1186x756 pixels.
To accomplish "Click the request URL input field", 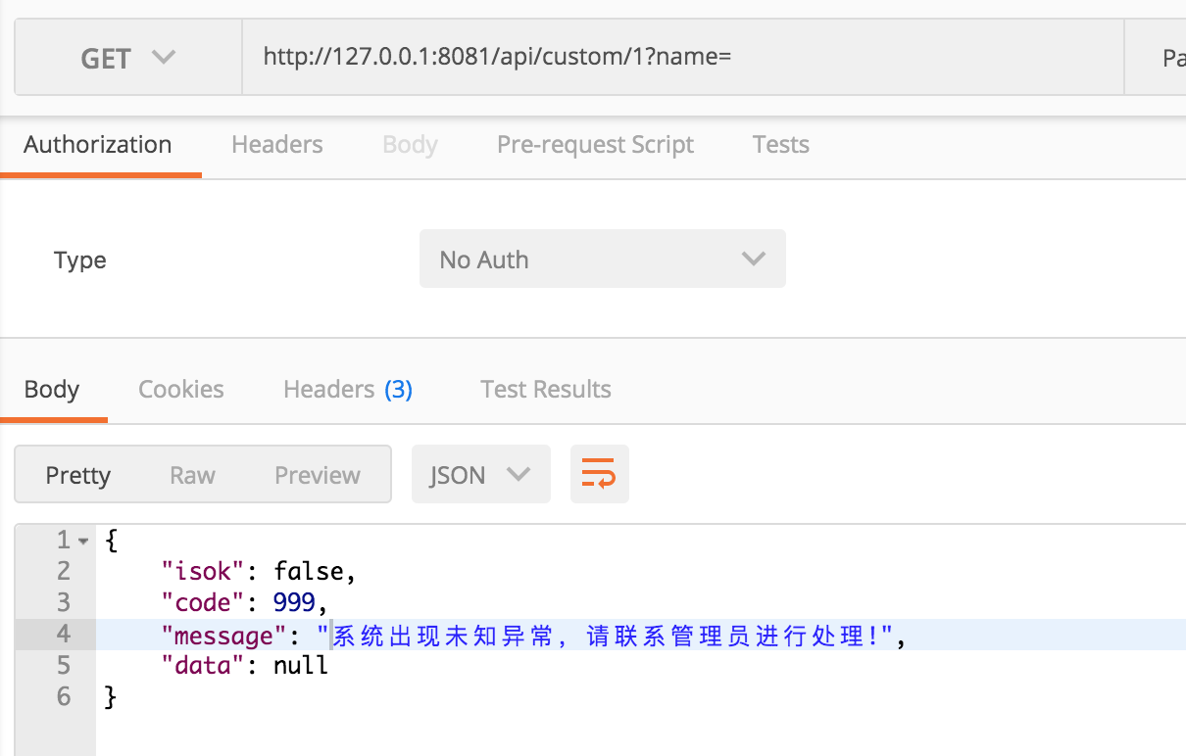I will pyautogui.click(x=676, y=58).
